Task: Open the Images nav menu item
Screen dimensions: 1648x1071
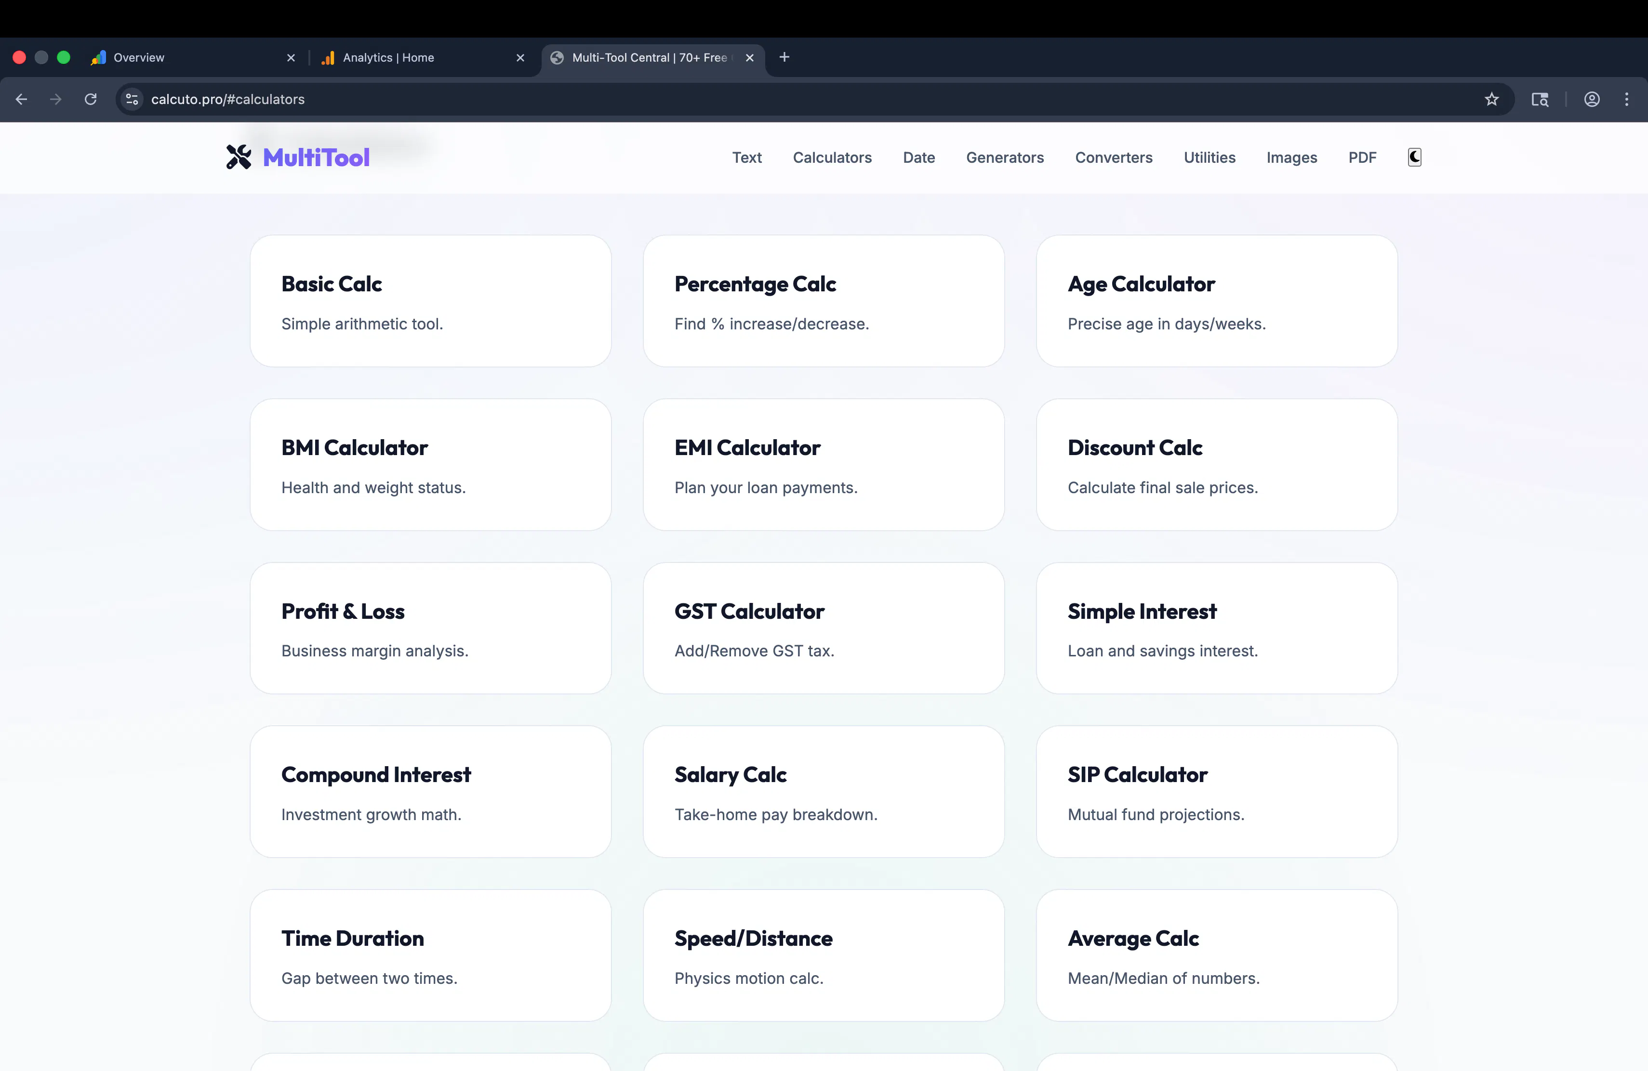Action: pos(1291,158)
